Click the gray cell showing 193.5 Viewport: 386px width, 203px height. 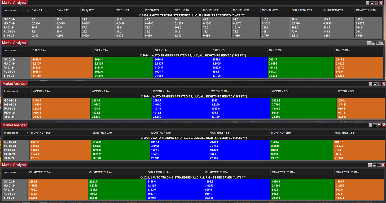[369, 19]
